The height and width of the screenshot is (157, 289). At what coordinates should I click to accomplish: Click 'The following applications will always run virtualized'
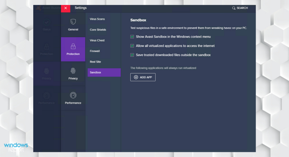pyautogui.click(x=163, y=68)
